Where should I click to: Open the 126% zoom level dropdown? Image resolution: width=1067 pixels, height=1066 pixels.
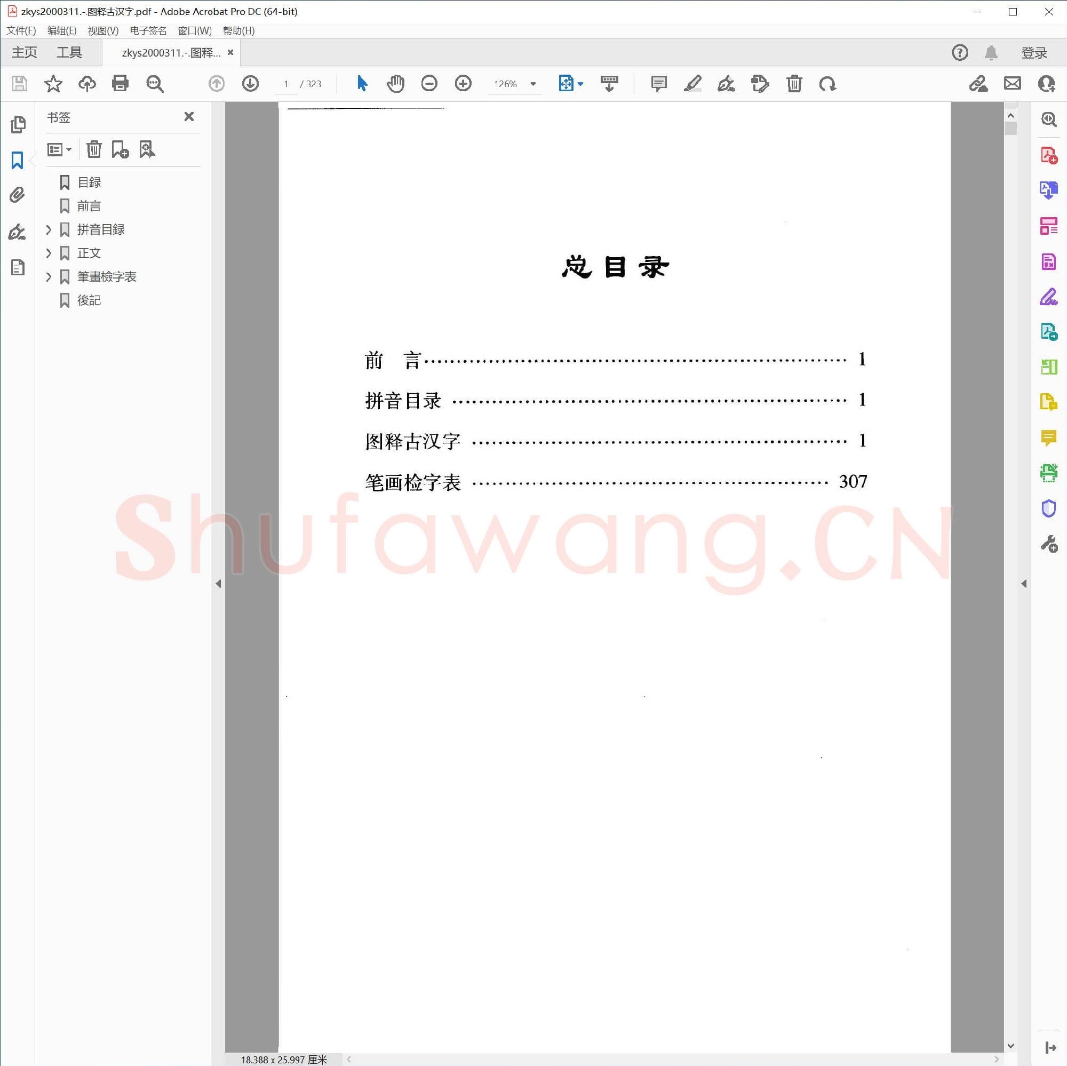532,83
